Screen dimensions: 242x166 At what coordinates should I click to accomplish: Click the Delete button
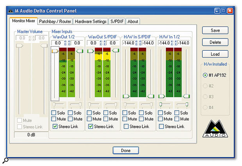(x=215, y=42)
